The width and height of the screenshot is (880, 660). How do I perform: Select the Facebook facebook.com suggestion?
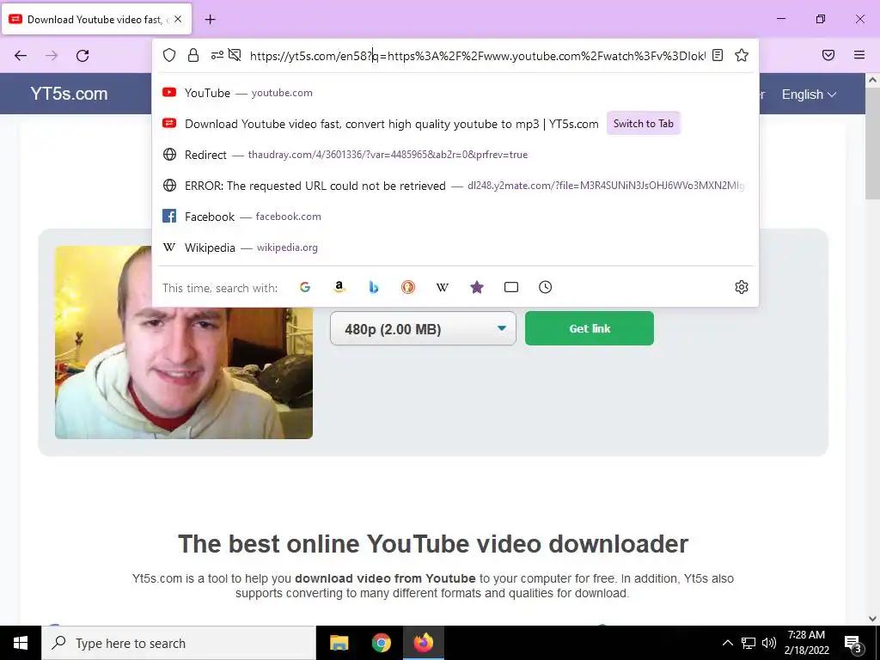(x=455, y=217)
